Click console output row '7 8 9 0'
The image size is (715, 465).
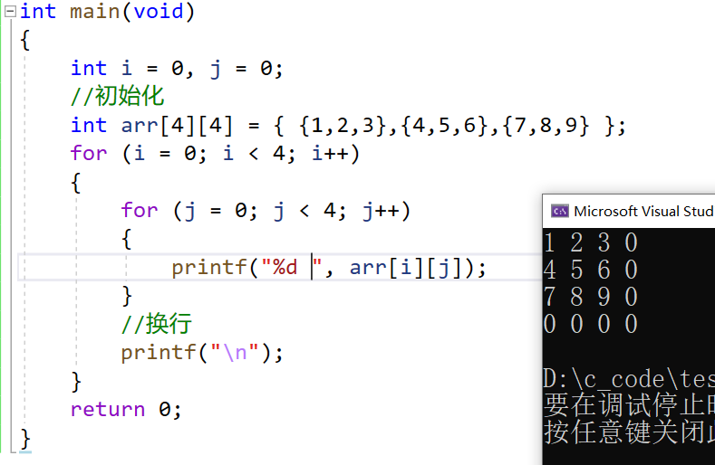point(591,297)
